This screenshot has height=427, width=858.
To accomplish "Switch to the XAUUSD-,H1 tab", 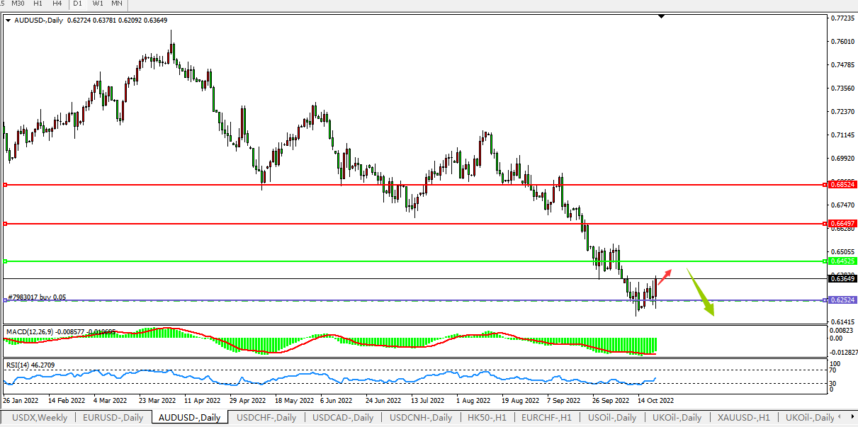I will (743, 418).
